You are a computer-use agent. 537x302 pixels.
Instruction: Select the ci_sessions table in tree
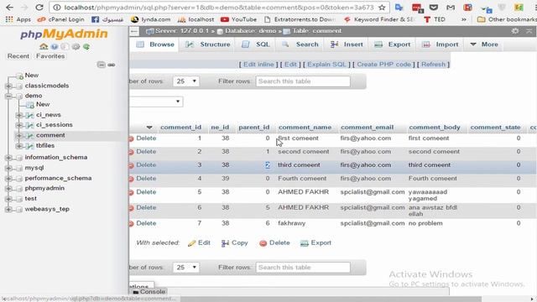pyautogui.click(x=54, y=125)
